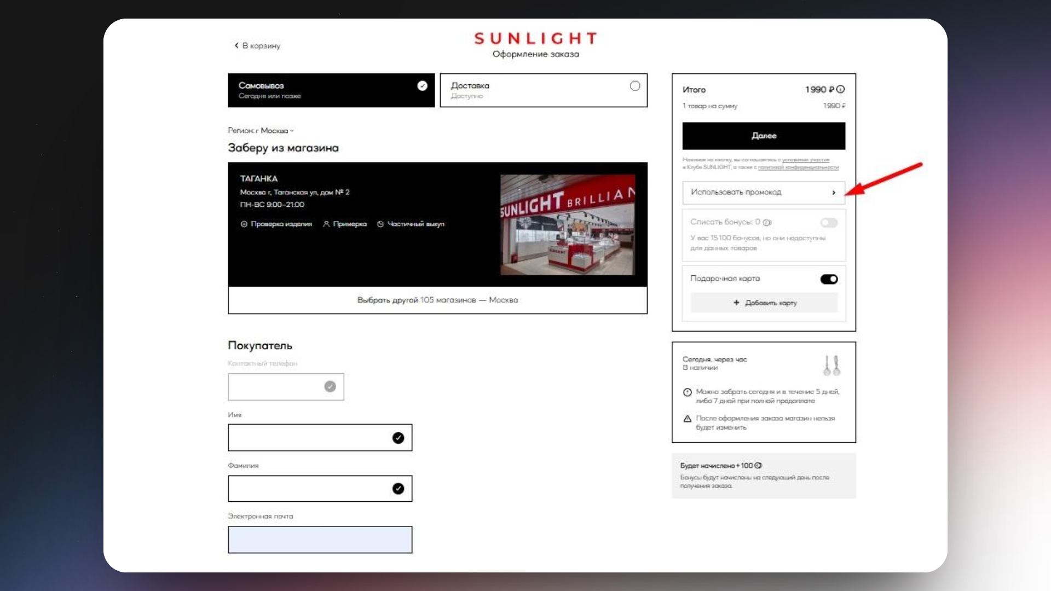Screen dimensions: 1051x591
Task: Click the phone field grey checkmark
Action: tap(330, 387)
